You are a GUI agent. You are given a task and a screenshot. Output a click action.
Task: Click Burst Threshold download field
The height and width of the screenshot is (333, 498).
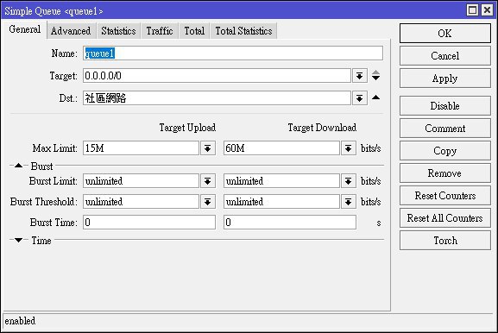[x=281, y=202]
